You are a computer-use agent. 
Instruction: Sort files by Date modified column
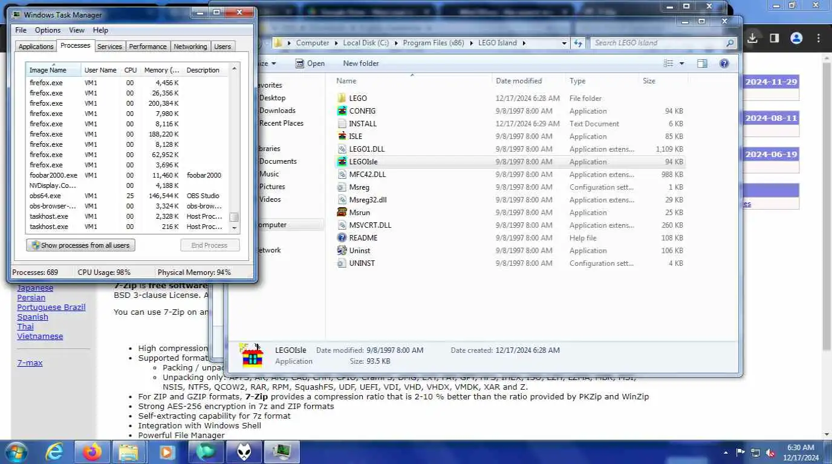coord(528,81)
